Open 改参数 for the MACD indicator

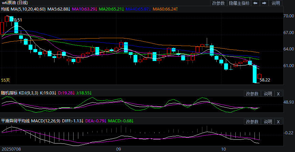click(x=252, y=122)
